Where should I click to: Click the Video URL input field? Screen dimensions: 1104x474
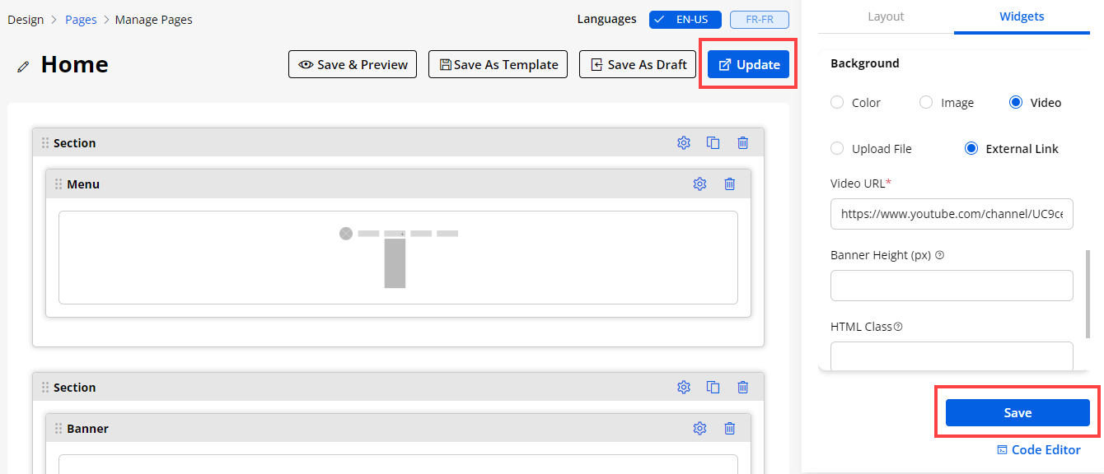[x=952, y=214]
